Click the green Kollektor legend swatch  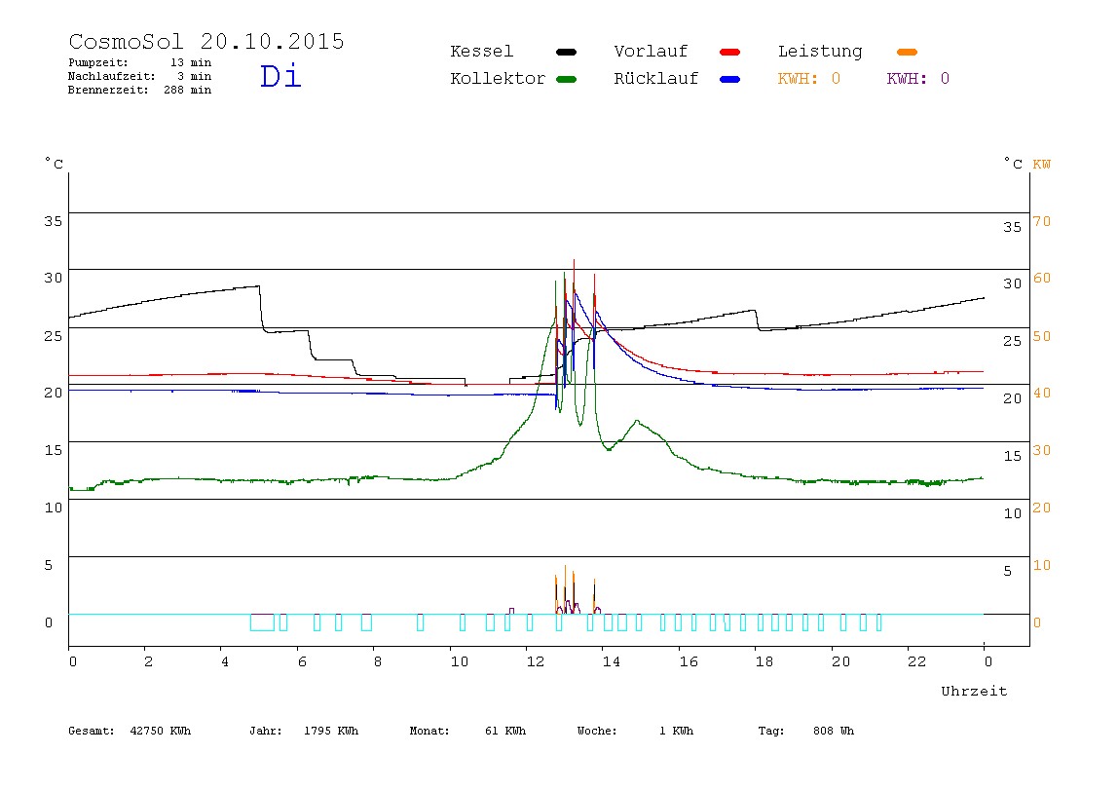(566, 79)
